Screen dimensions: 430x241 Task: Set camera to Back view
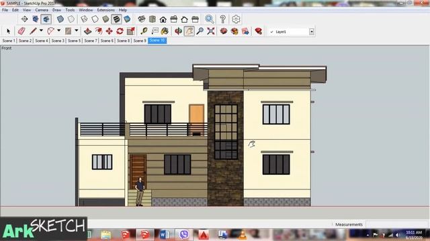click(184, 19)
